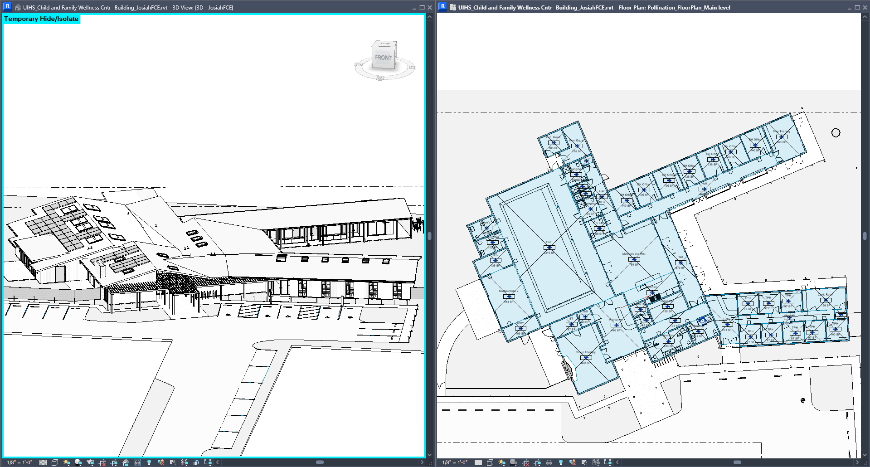Toggle Sun Path in 3D view
Viewport: 870px width, 467px height.
67,462
